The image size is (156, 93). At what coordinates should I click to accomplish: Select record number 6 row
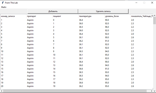[x=77, y=37]
